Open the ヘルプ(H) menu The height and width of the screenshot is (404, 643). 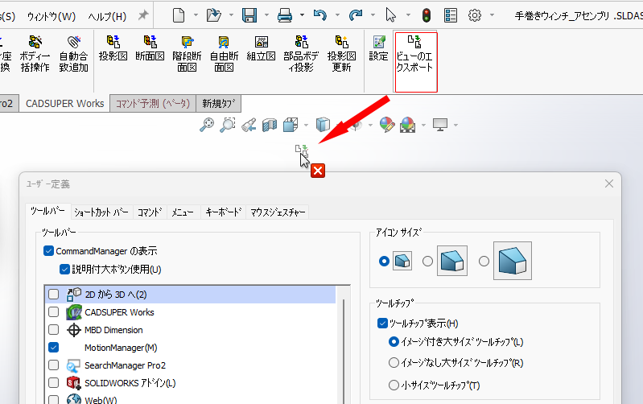pyautogui.click(x=107, y=17)
